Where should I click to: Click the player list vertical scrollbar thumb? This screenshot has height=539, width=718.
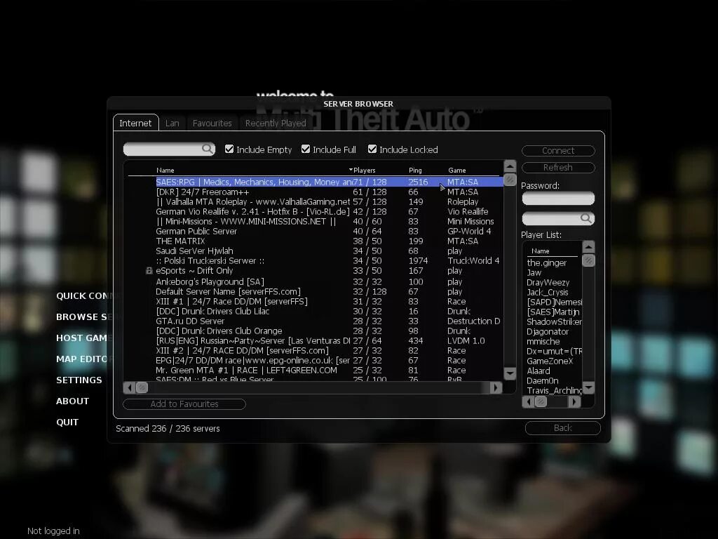(588, 260)
